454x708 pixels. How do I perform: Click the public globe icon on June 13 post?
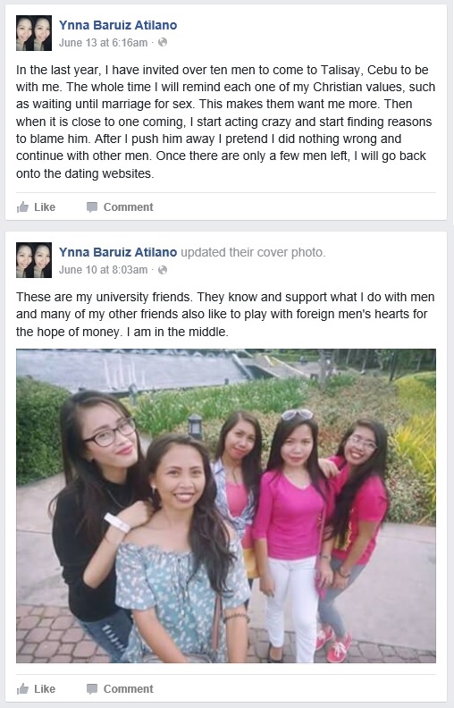click(x=163, y=42)
